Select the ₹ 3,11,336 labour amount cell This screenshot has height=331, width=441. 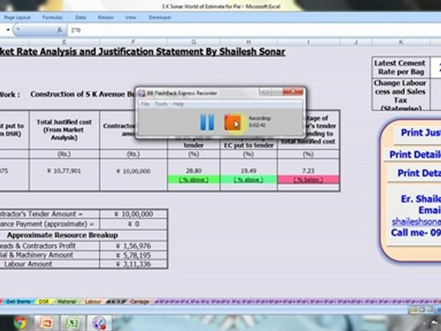(134, 264)
